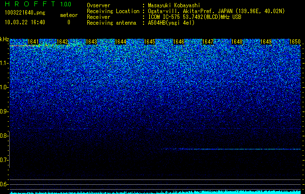Click the red signal trace near 1641

tap(24, 46)
